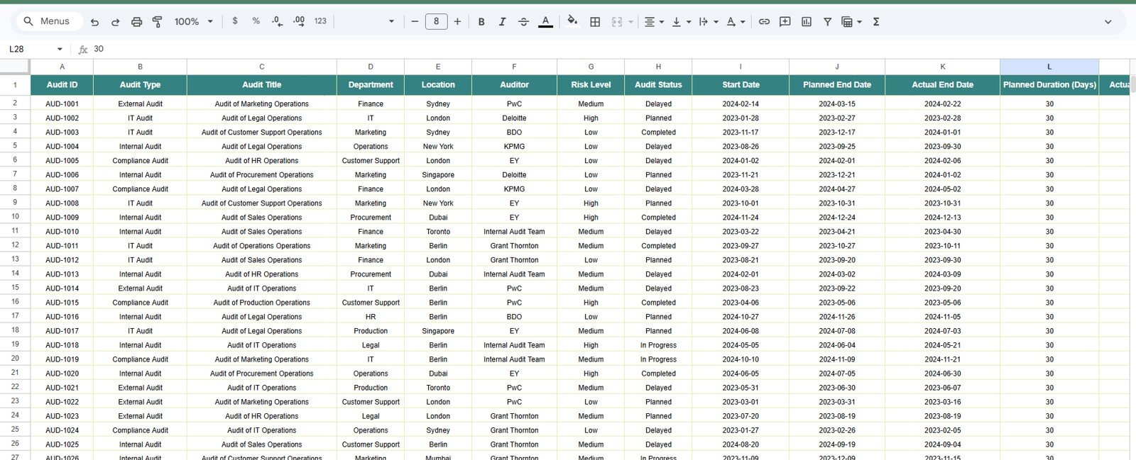Open text wrapping dropdown

tap(708, 22)
